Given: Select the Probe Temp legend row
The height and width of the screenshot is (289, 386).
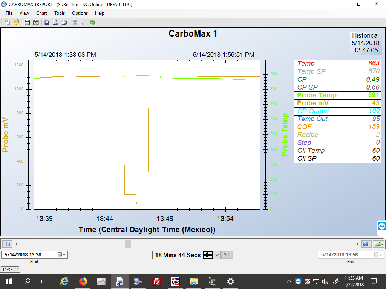Looking at the screenshot, I should [337, 95].
